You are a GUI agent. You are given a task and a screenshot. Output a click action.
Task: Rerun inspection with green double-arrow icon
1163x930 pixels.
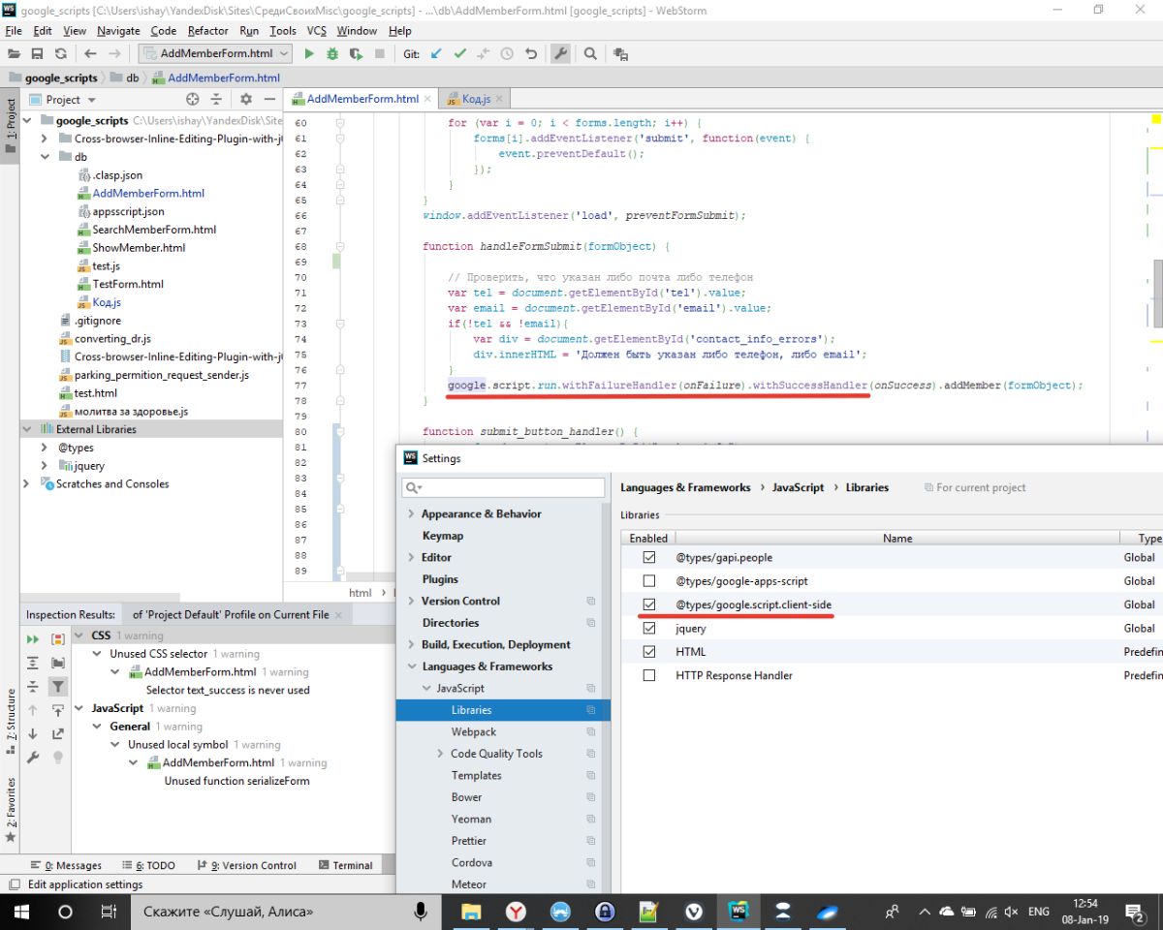pos(33,639)
